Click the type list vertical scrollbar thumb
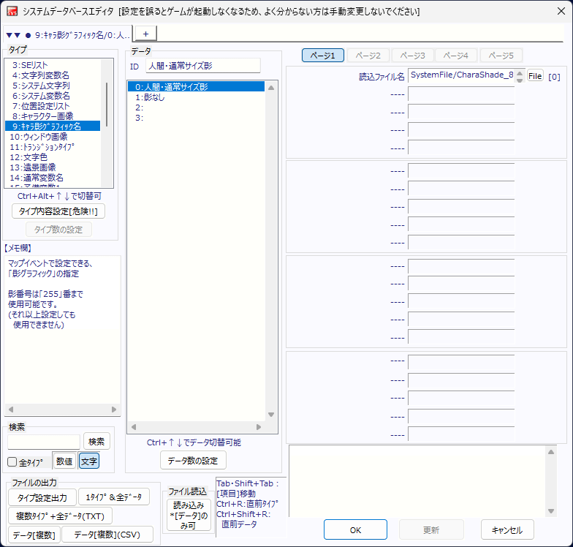573x547 pixels. click(107, 104)
